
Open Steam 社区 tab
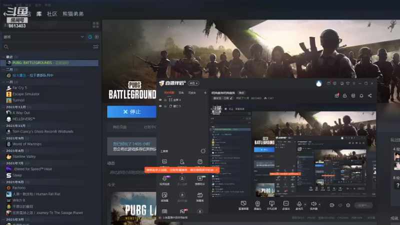tap(52, 14)
